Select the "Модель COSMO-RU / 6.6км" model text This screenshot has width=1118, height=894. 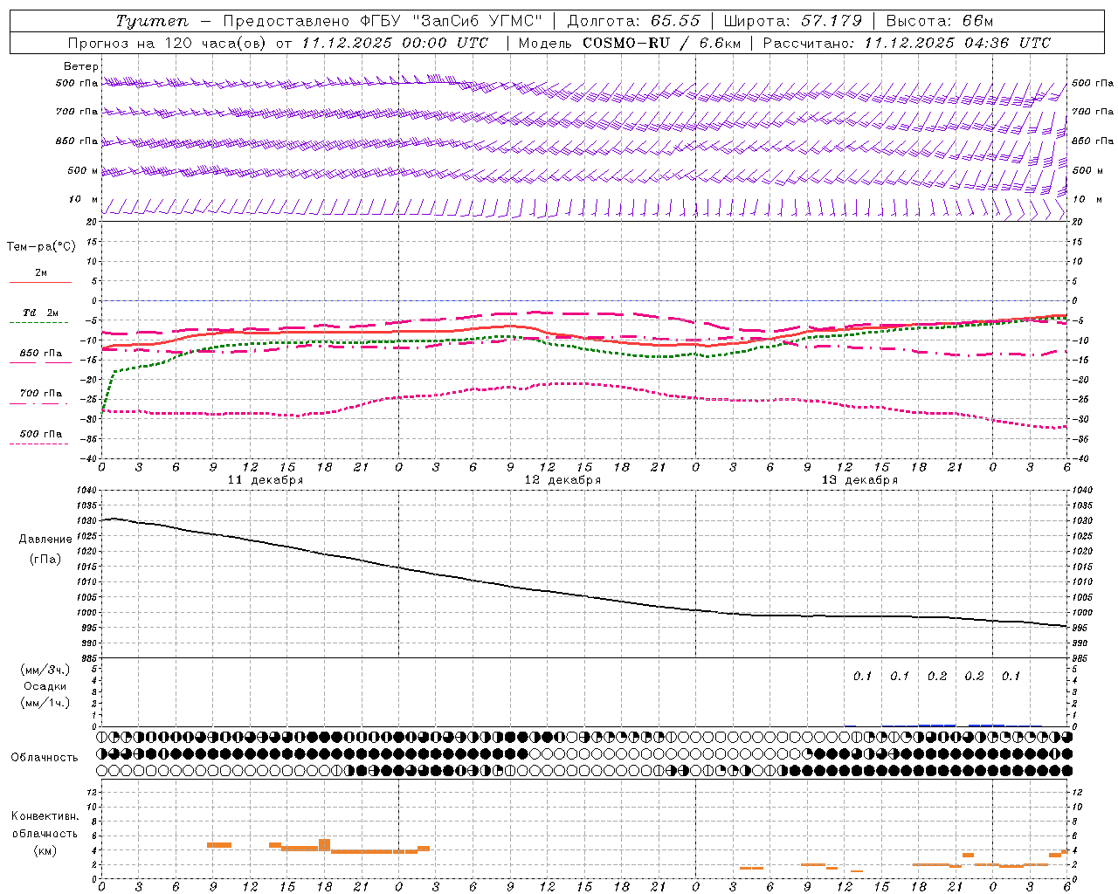pyautogui.click(x=630, y=43)
